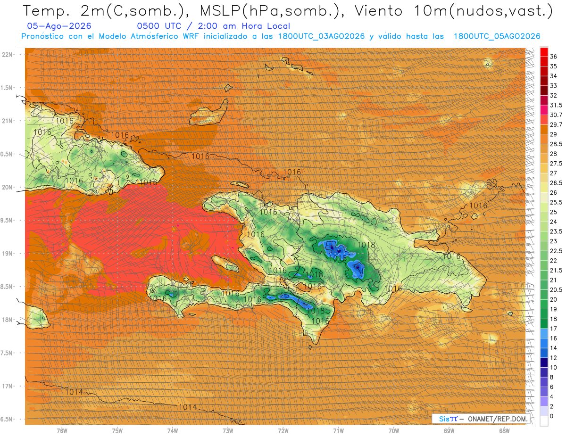Image resolution: width=566 pixels, height=437 pixels.
Task: Click the 21N latitude axis label
Action: 7,121
